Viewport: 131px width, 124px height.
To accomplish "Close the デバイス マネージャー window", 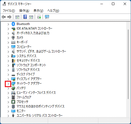I will [x=125, y=4].
